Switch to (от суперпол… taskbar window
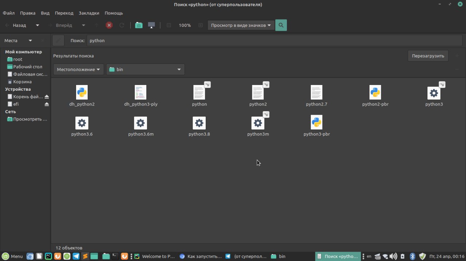This screenshot has height=261, width=466. click(x=246, y=256)
